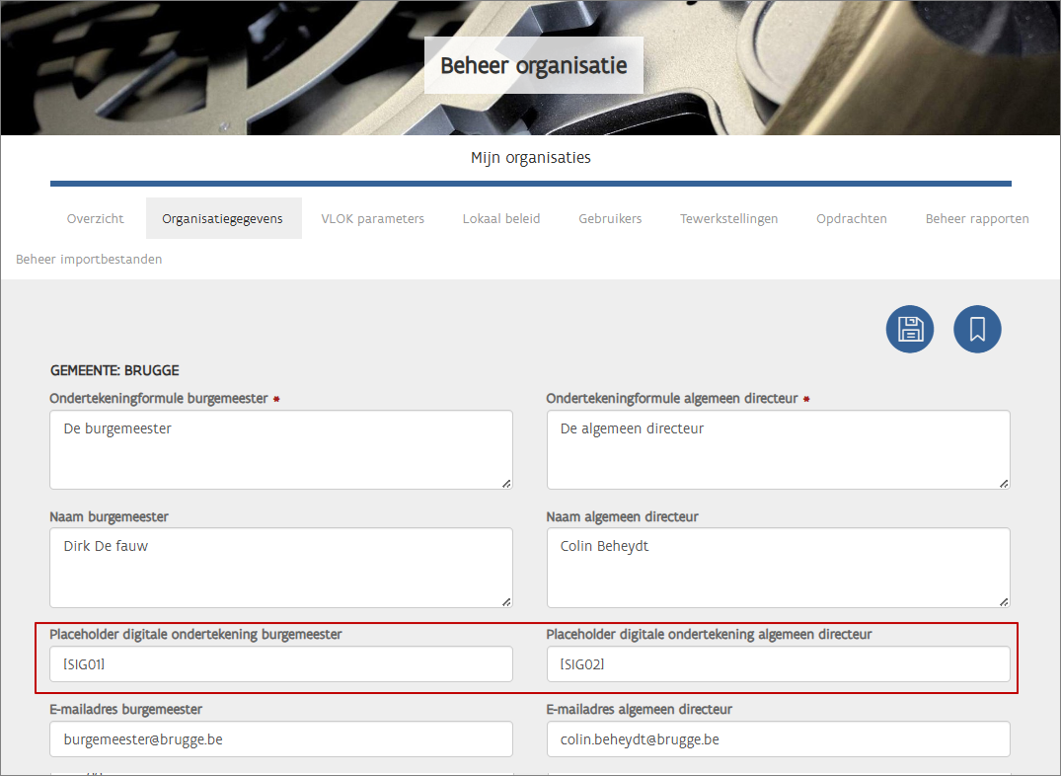
Task: Click the E-mailadres burgemeester input field
Action: [x=280, y=739]
